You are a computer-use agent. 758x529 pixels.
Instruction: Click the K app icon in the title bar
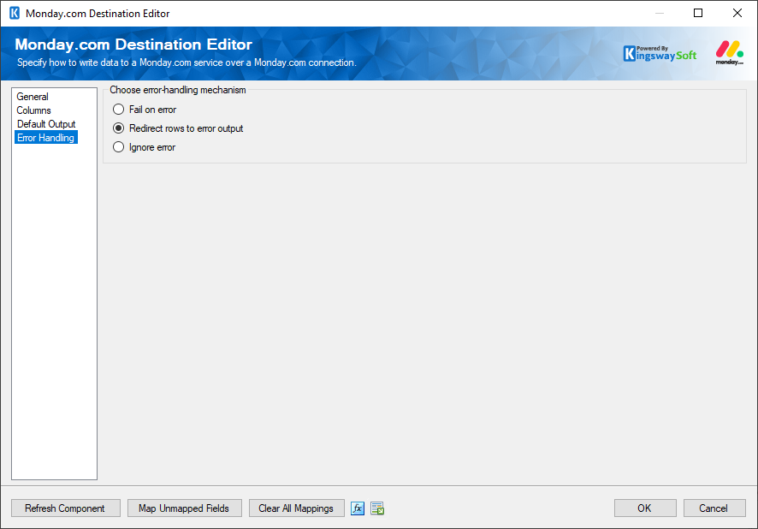(x=15, y=13)
